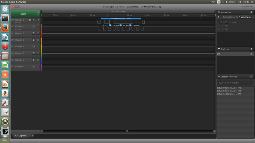Collapse the Annotations panel
Screen dimensions: 255x143
(x=219, y=12)
